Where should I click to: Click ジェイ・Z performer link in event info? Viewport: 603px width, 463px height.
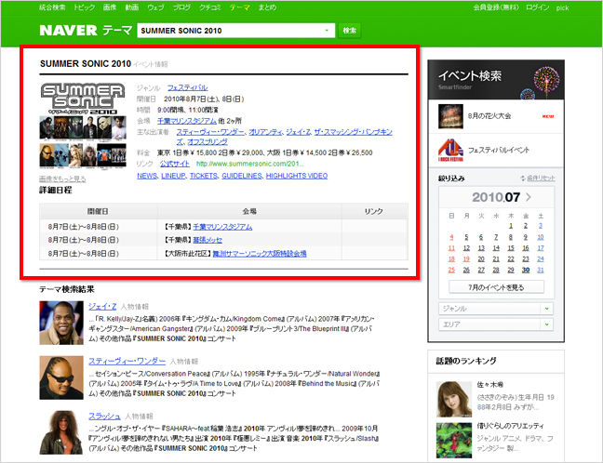point(299,132)
